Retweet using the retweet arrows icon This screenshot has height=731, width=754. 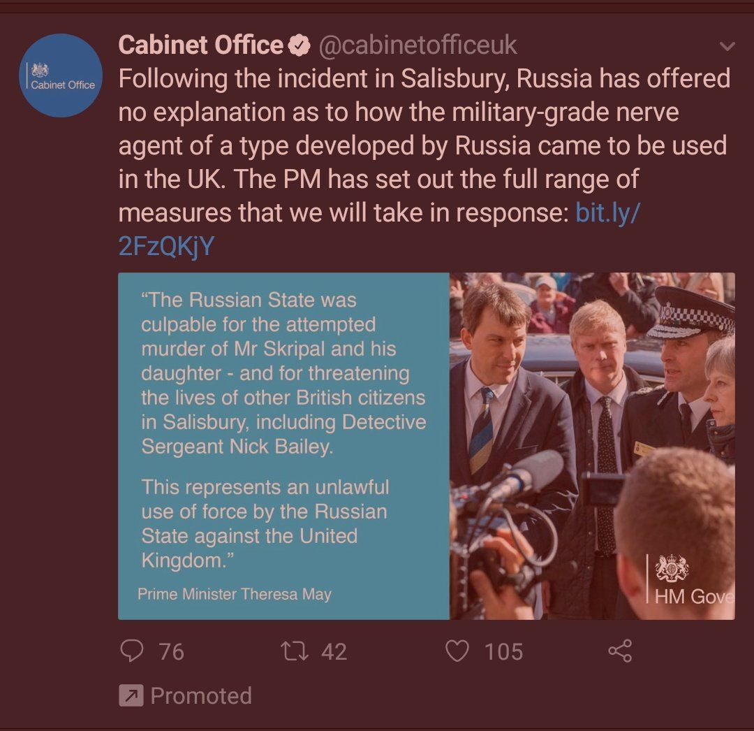(x=295, y=651)
